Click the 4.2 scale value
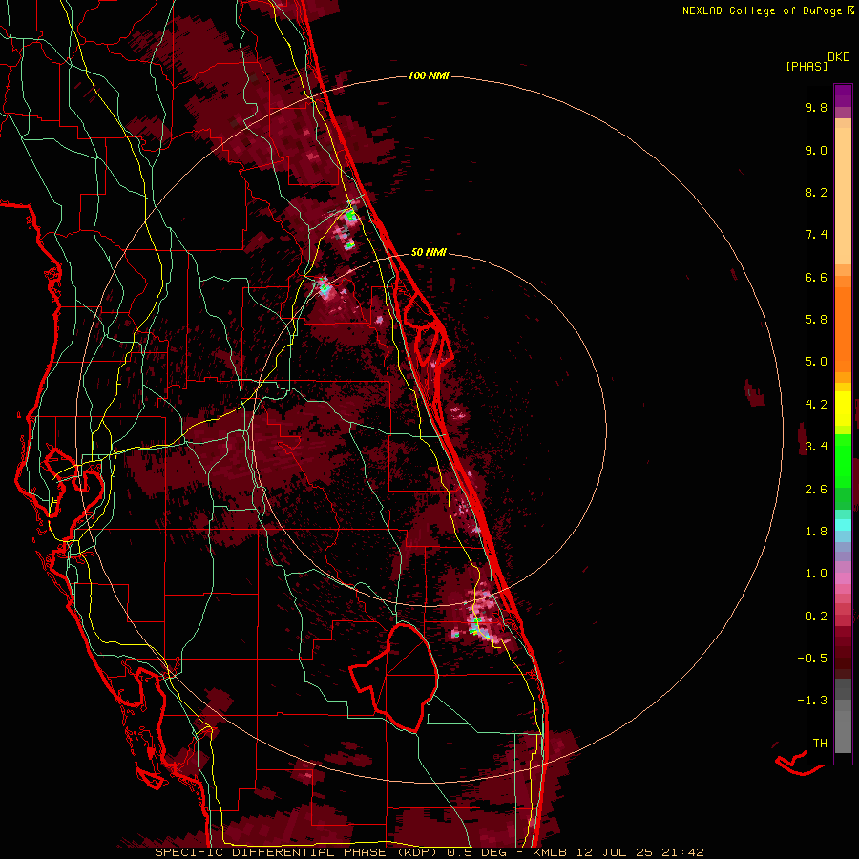This screenshot has width=859, height=859. [816, 405]
